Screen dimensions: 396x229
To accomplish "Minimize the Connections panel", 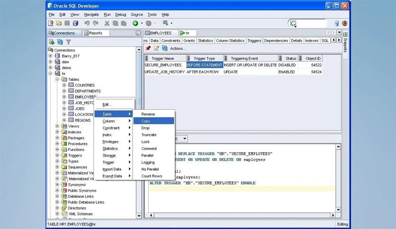I will (x=138, y=33).
